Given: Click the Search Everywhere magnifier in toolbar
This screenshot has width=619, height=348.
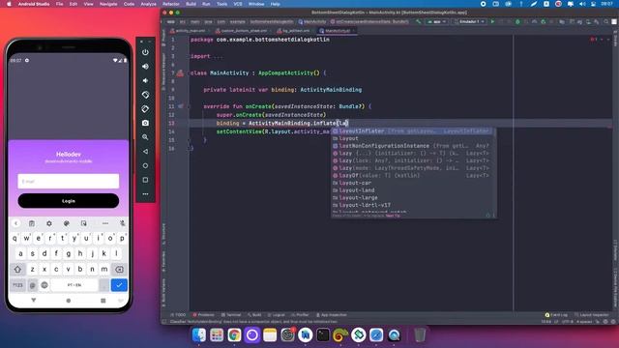Looking at the screenshot, I should click(606, 21).
